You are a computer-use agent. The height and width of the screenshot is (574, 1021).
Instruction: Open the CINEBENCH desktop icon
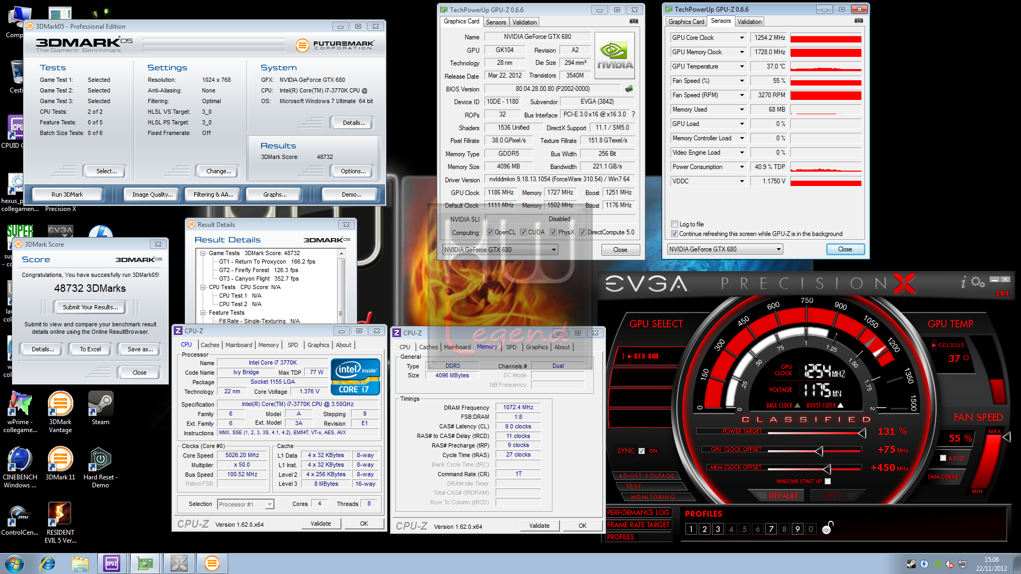[x=20, y=468]
